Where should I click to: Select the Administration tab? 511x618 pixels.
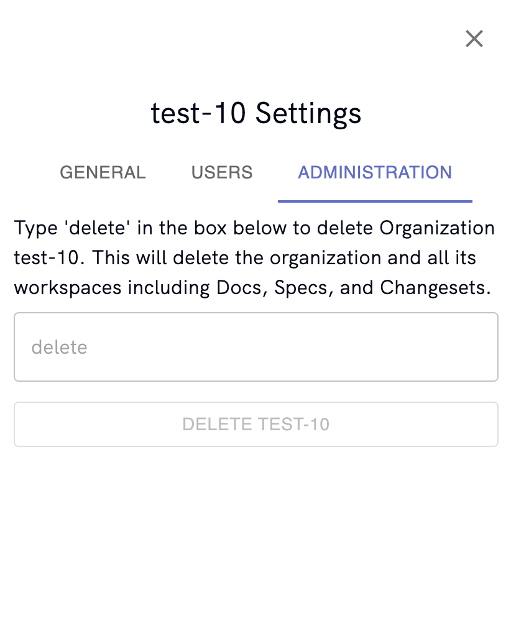click(375, 173)
